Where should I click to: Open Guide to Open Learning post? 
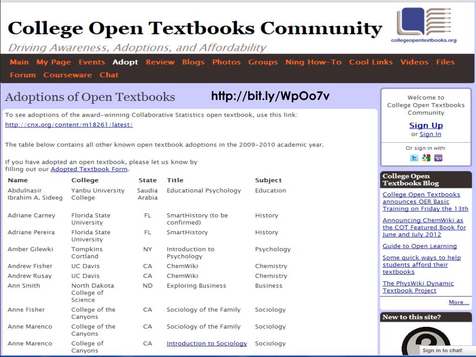[x=420, y=246]
